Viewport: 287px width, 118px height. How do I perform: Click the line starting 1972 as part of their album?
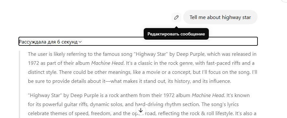[x=141, y=63]
